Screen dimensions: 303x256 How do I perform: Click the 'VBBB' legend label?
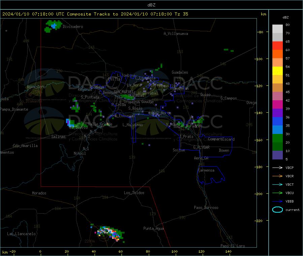(290, 202)
